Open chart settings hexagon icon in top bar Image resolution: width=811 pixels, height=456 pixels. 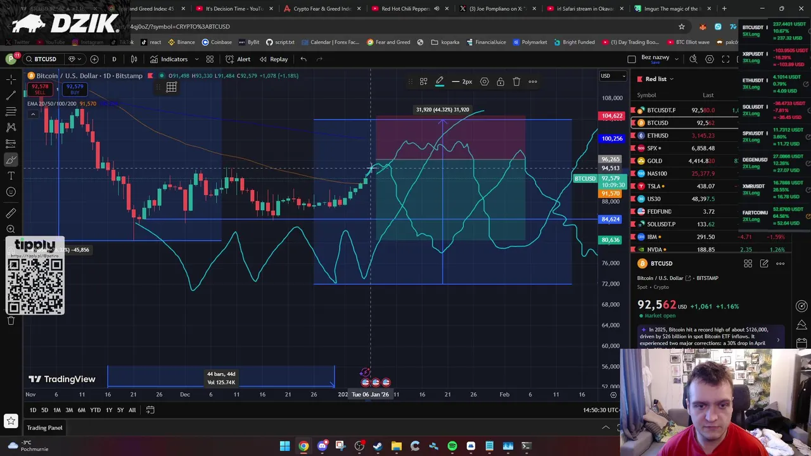[710, 59]
